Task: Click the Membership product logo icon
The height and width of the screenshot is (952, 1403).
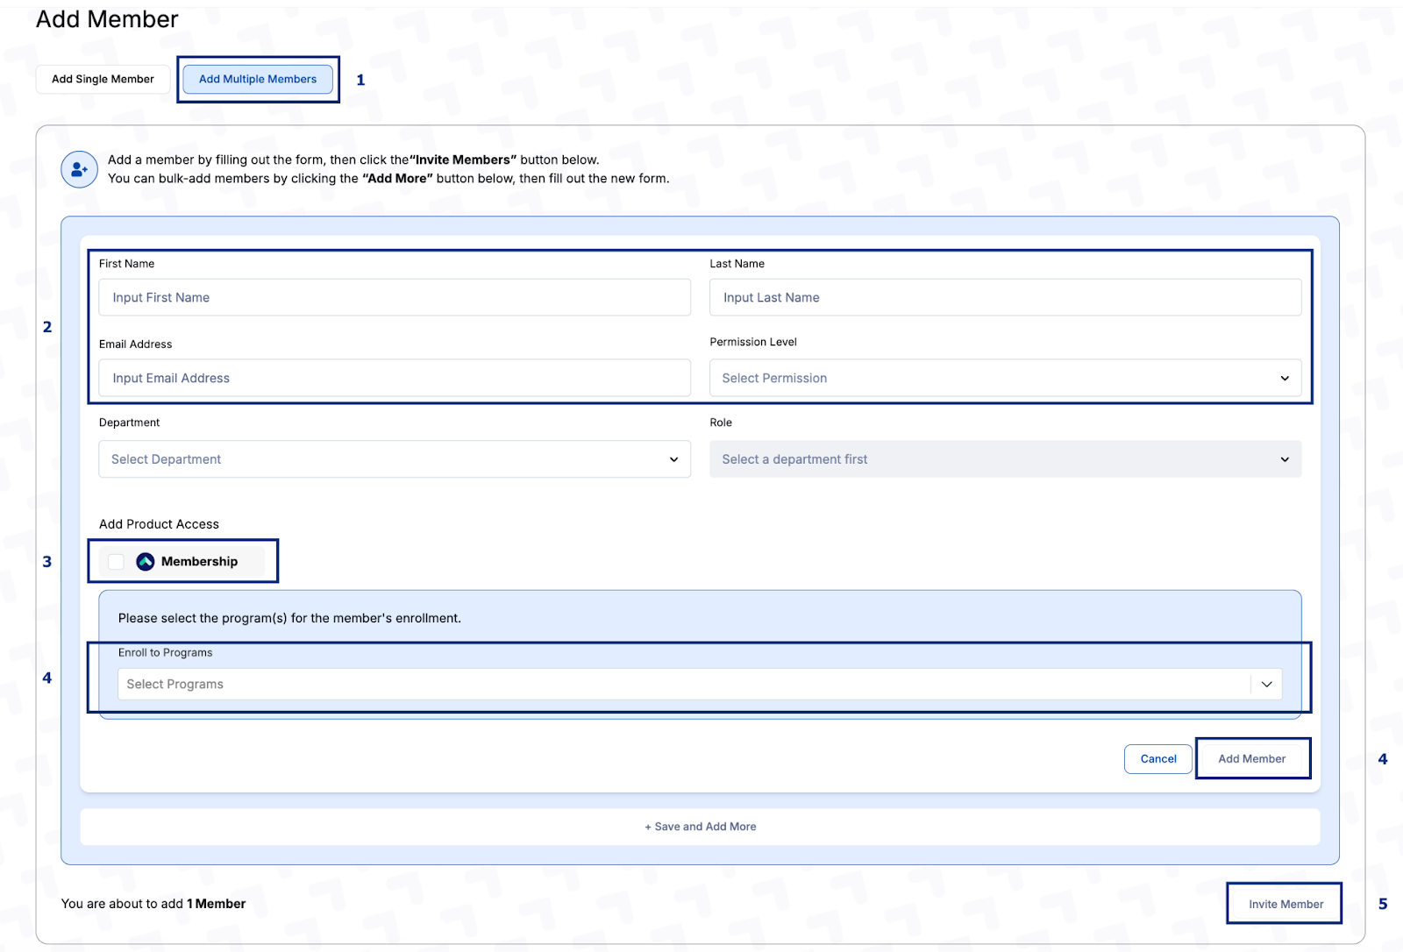Action: [x=146, y=562]
